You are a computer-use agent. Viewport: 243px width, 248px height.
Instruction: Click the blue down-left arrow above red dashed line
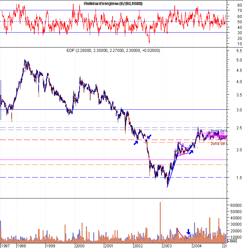(149, 137)
